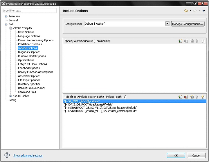Click the C2000 Compiler label

pyautogui.click(x=23, y=28)
